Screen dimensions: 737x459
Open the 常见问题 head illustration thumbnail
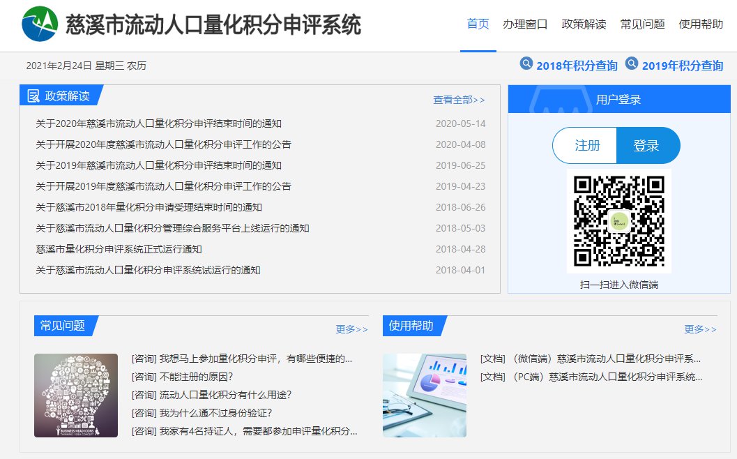click(x=76, y=396)
